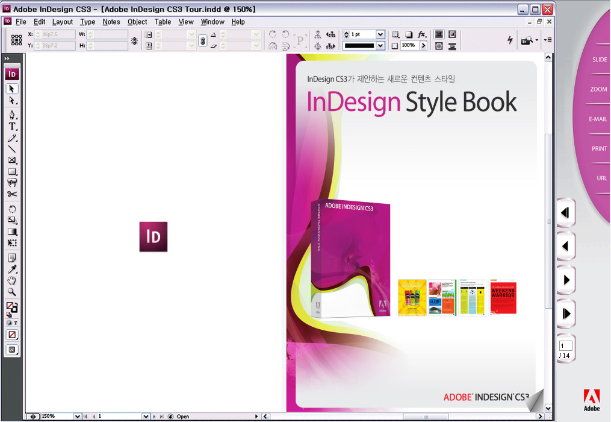Image resolution: width=611 pixels, height=422 pixels.
Task: Open the Window menu
Action: click(212, 22)
